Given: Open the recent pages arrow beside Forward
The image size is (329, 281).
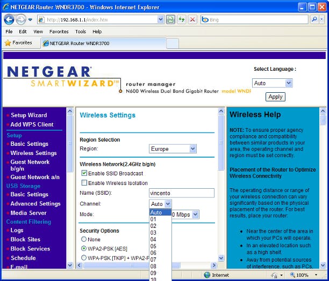Looking at the screenshot, I should (30, 20).
